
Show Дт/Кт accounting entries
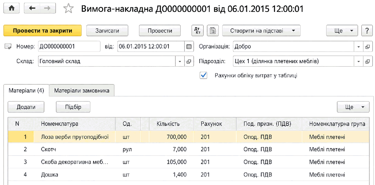[x=197, y=31]
